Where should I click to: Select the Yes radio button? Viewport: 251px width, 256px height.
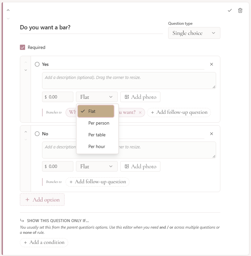point(37,64)
